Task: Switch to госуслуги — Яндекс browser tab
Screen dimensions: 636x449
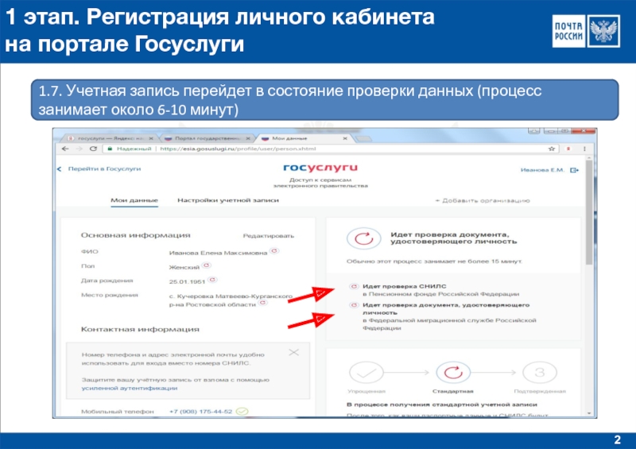Action: [x=109, y=139]
